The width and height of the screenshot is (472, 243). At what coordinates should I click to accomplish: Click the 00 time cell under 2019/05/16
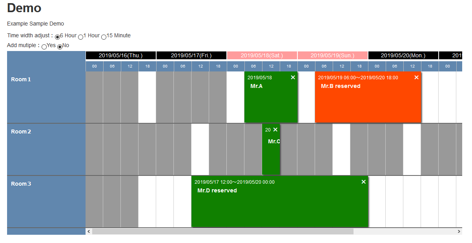click(94, 66)
